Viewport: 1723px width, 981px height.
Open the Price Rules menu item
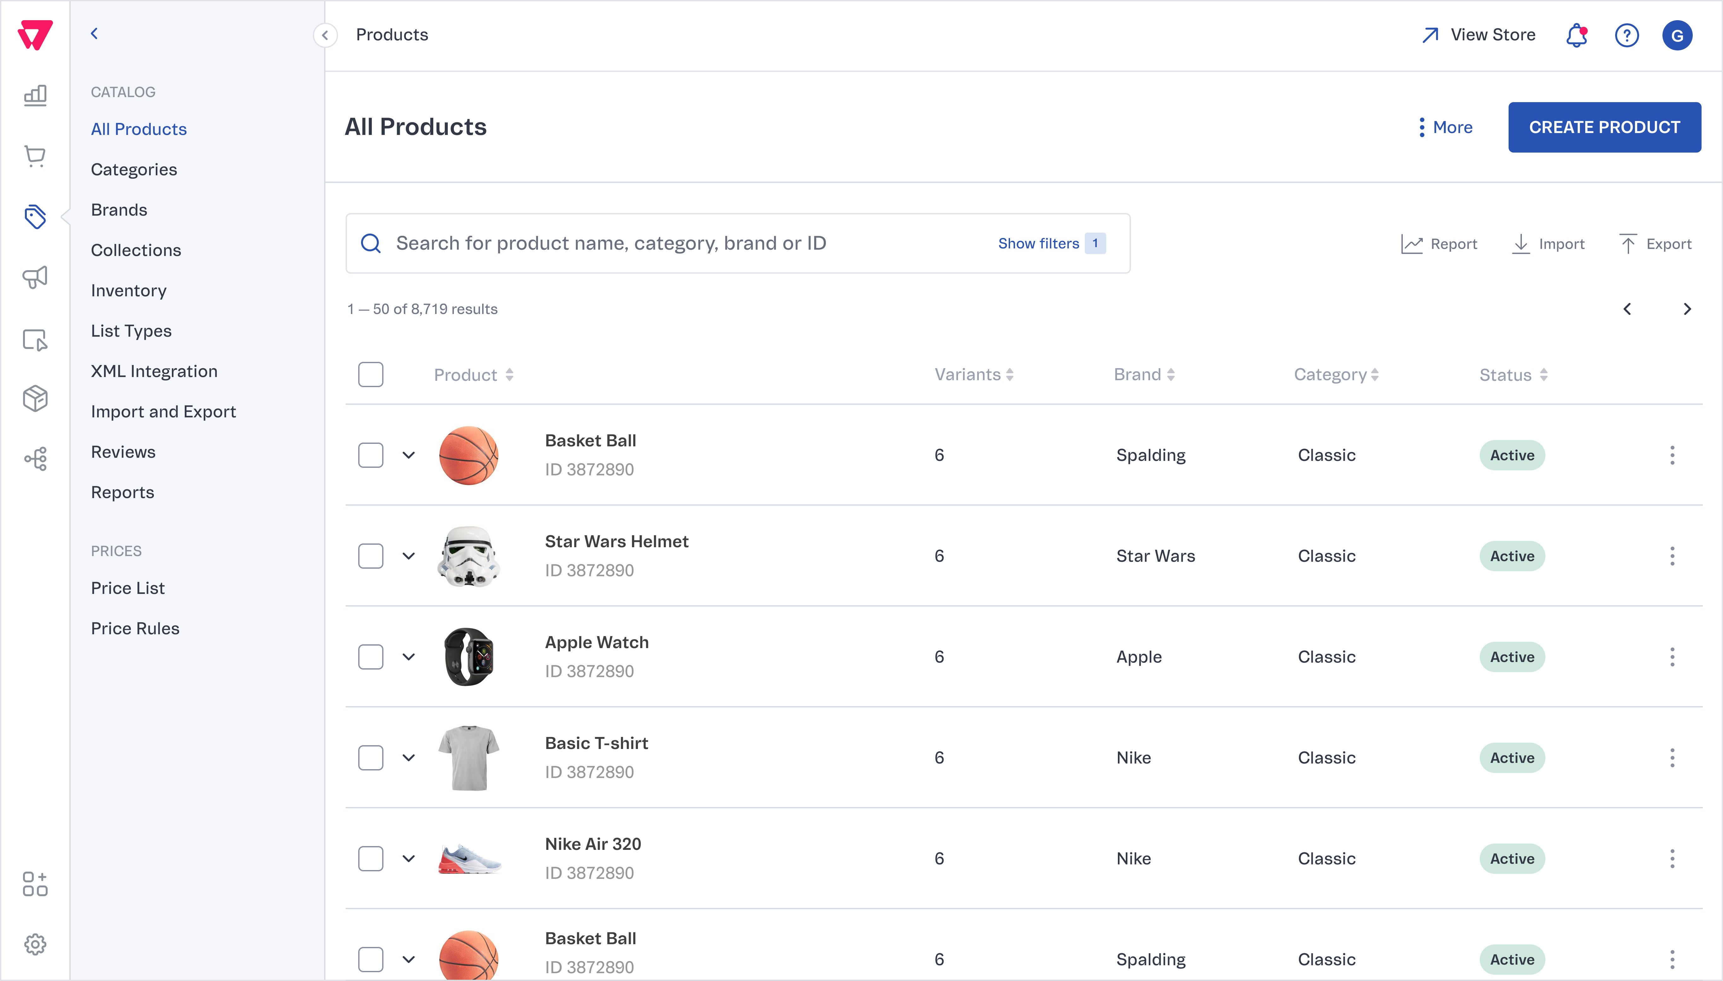[136, 629]
